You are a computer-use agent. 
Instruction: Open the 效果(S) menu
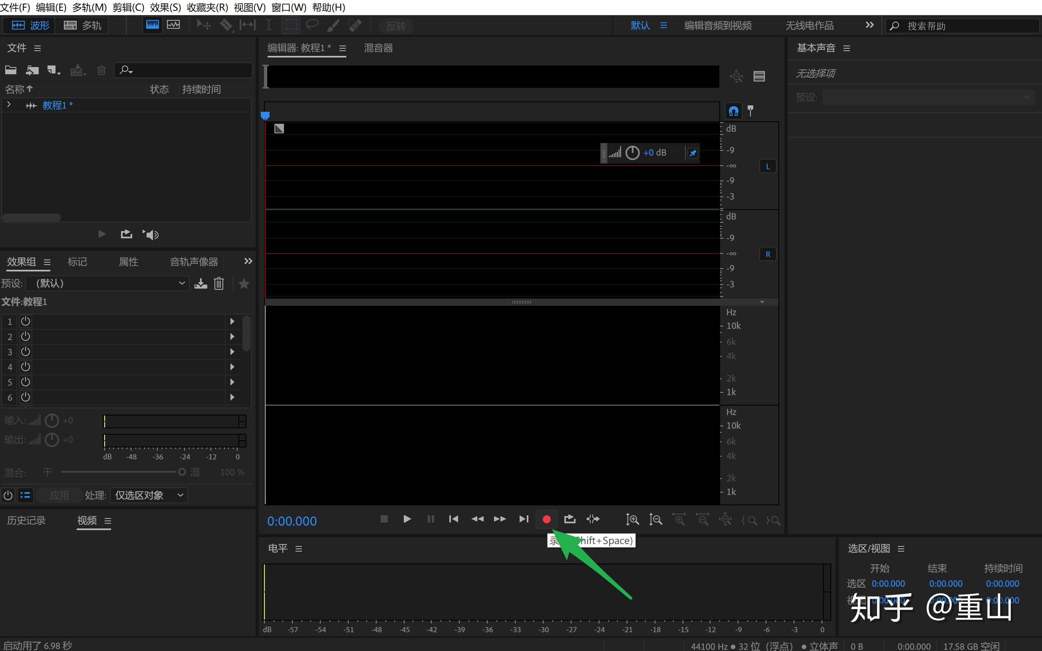[x=165, y=7]
